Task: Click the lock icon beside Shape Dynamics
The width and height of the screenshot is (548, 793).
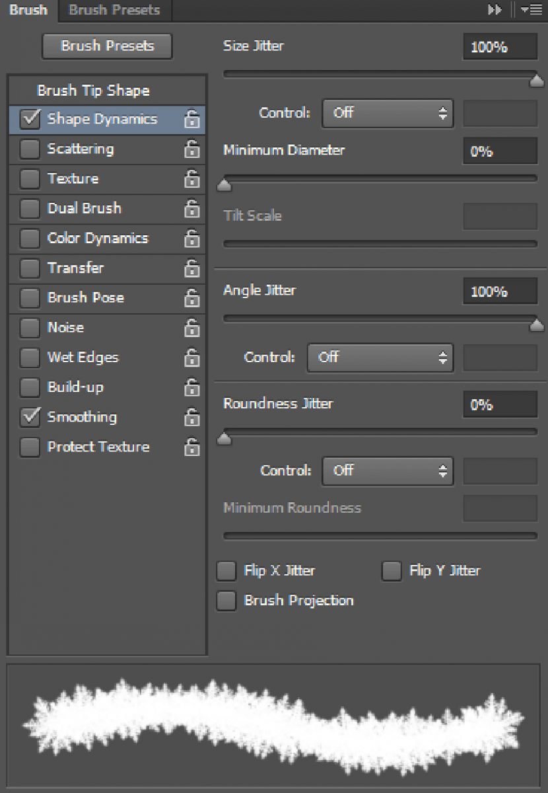Action: point(191,120)
